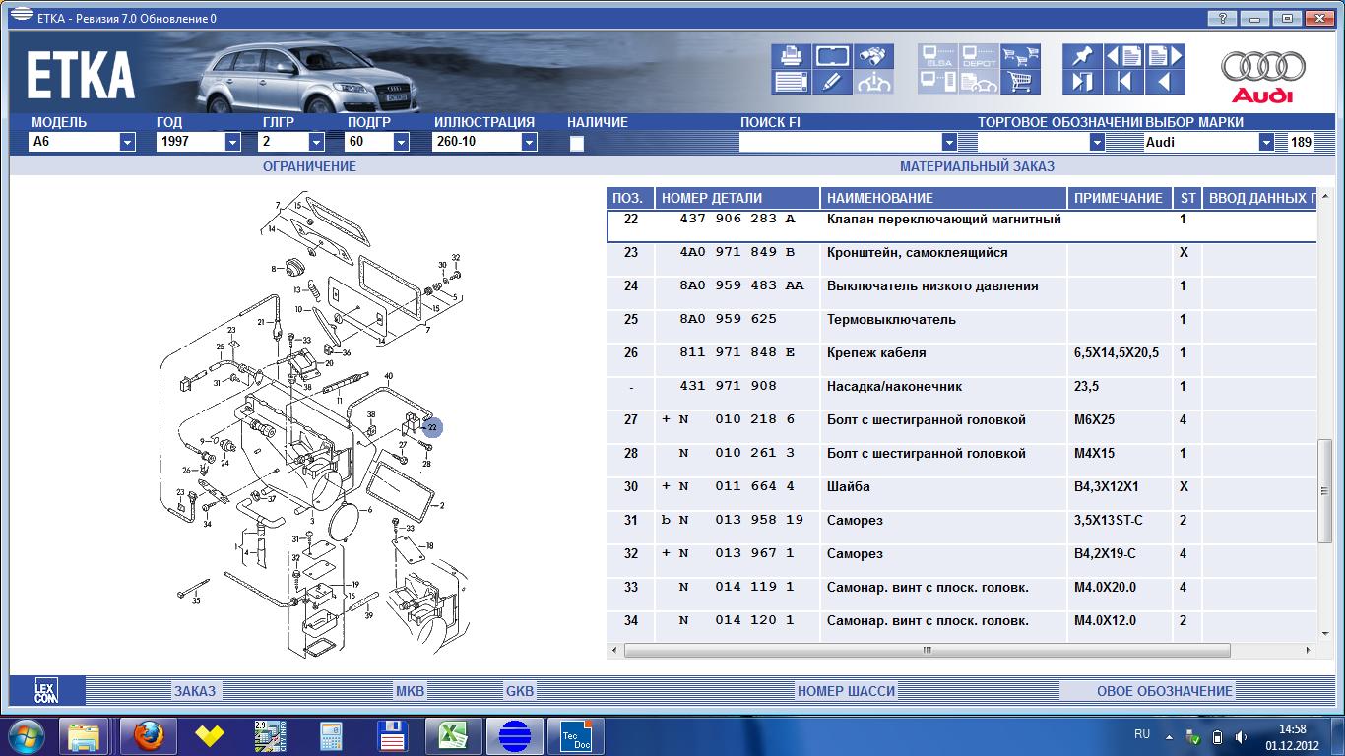Click the pushpin icon
The image size is (1345, 756).
tap(1082, 56)
